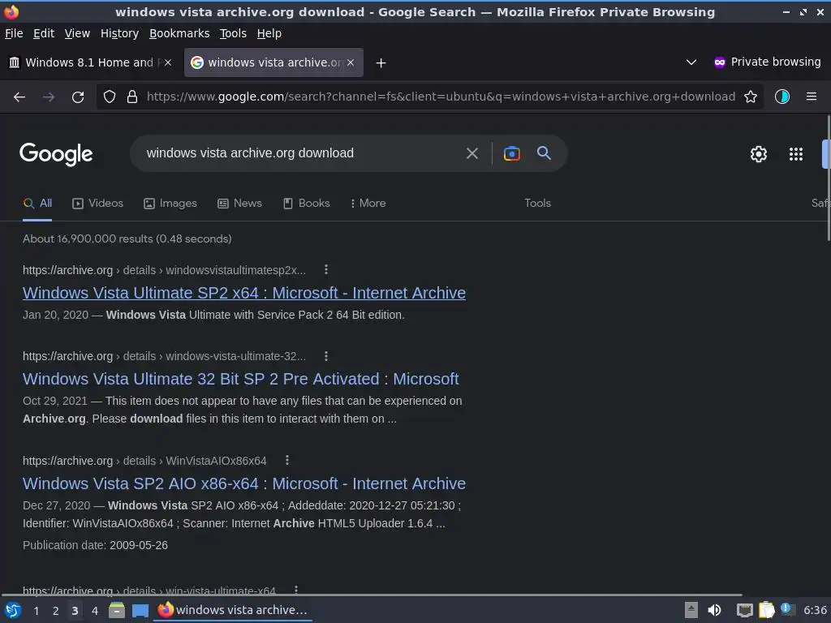Open the History menu

pos(120,33)
